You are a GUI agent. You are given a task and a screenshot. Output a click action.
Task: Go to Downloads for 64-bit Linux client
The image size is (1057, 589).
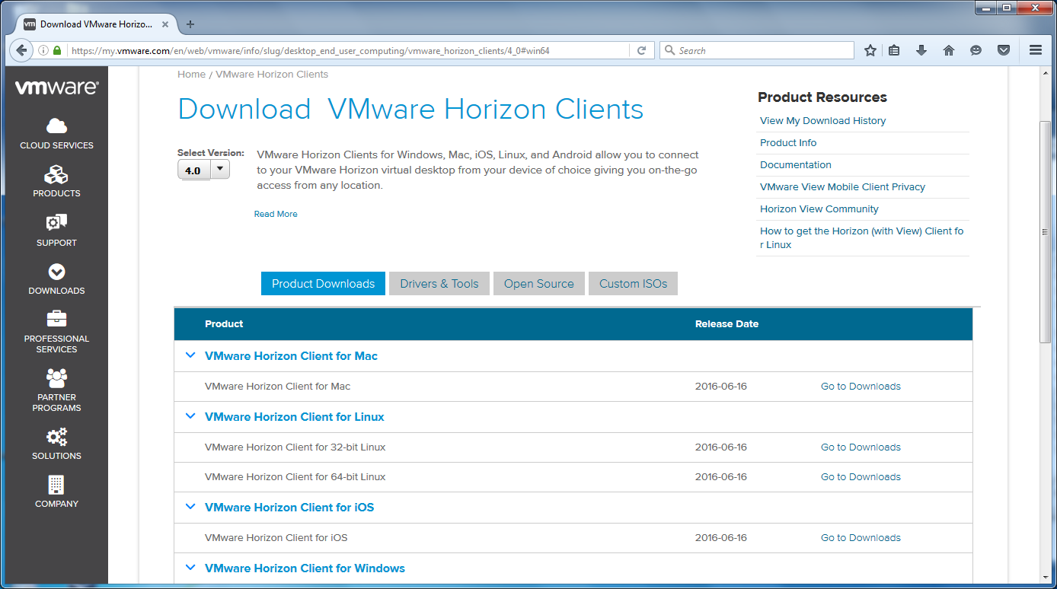tap(861, 477)
